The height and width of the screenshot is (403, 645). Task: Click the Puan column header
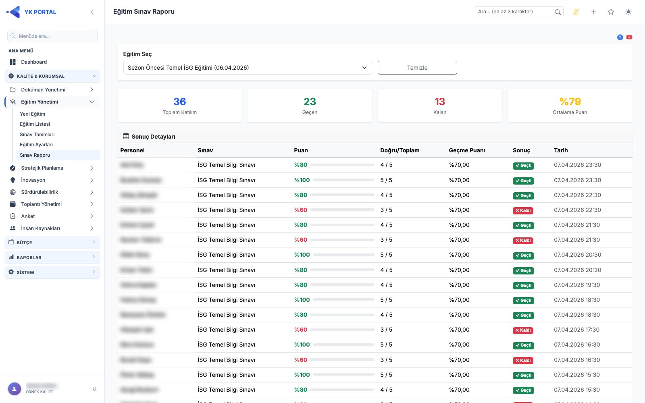pos(301,150)
